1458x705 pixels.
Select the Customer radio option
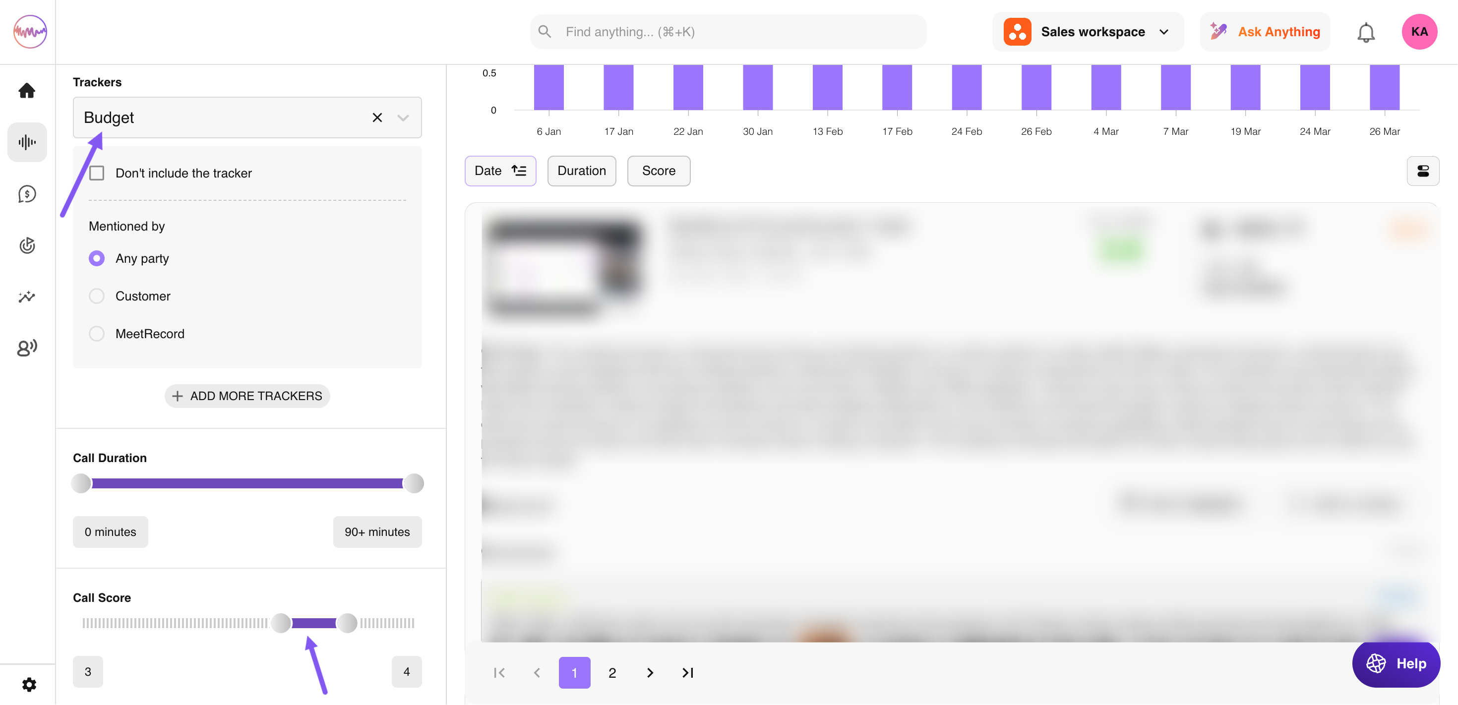click(x=97, y=296)
